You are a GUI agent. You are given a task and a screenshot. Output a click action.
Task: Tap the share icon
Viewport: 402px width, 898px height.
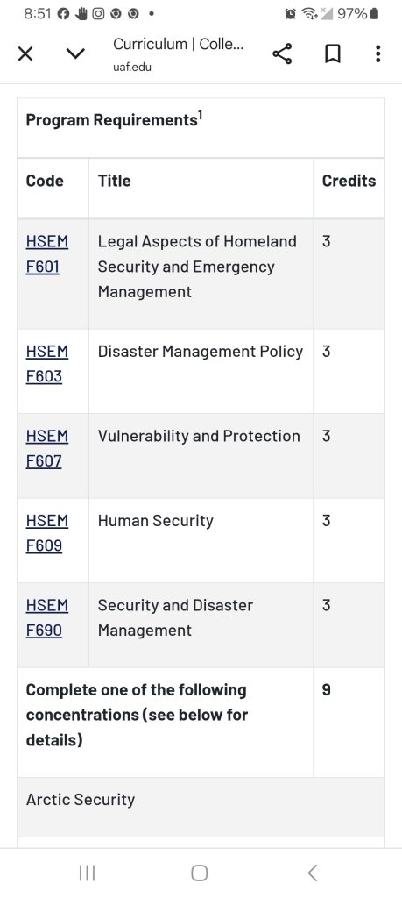coord(282,53)
